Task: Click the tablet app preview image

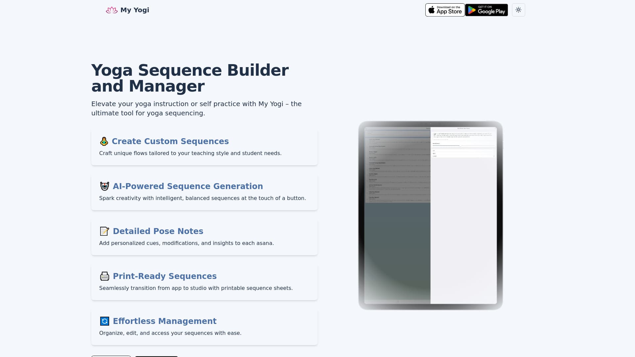Action: [430, 216]
